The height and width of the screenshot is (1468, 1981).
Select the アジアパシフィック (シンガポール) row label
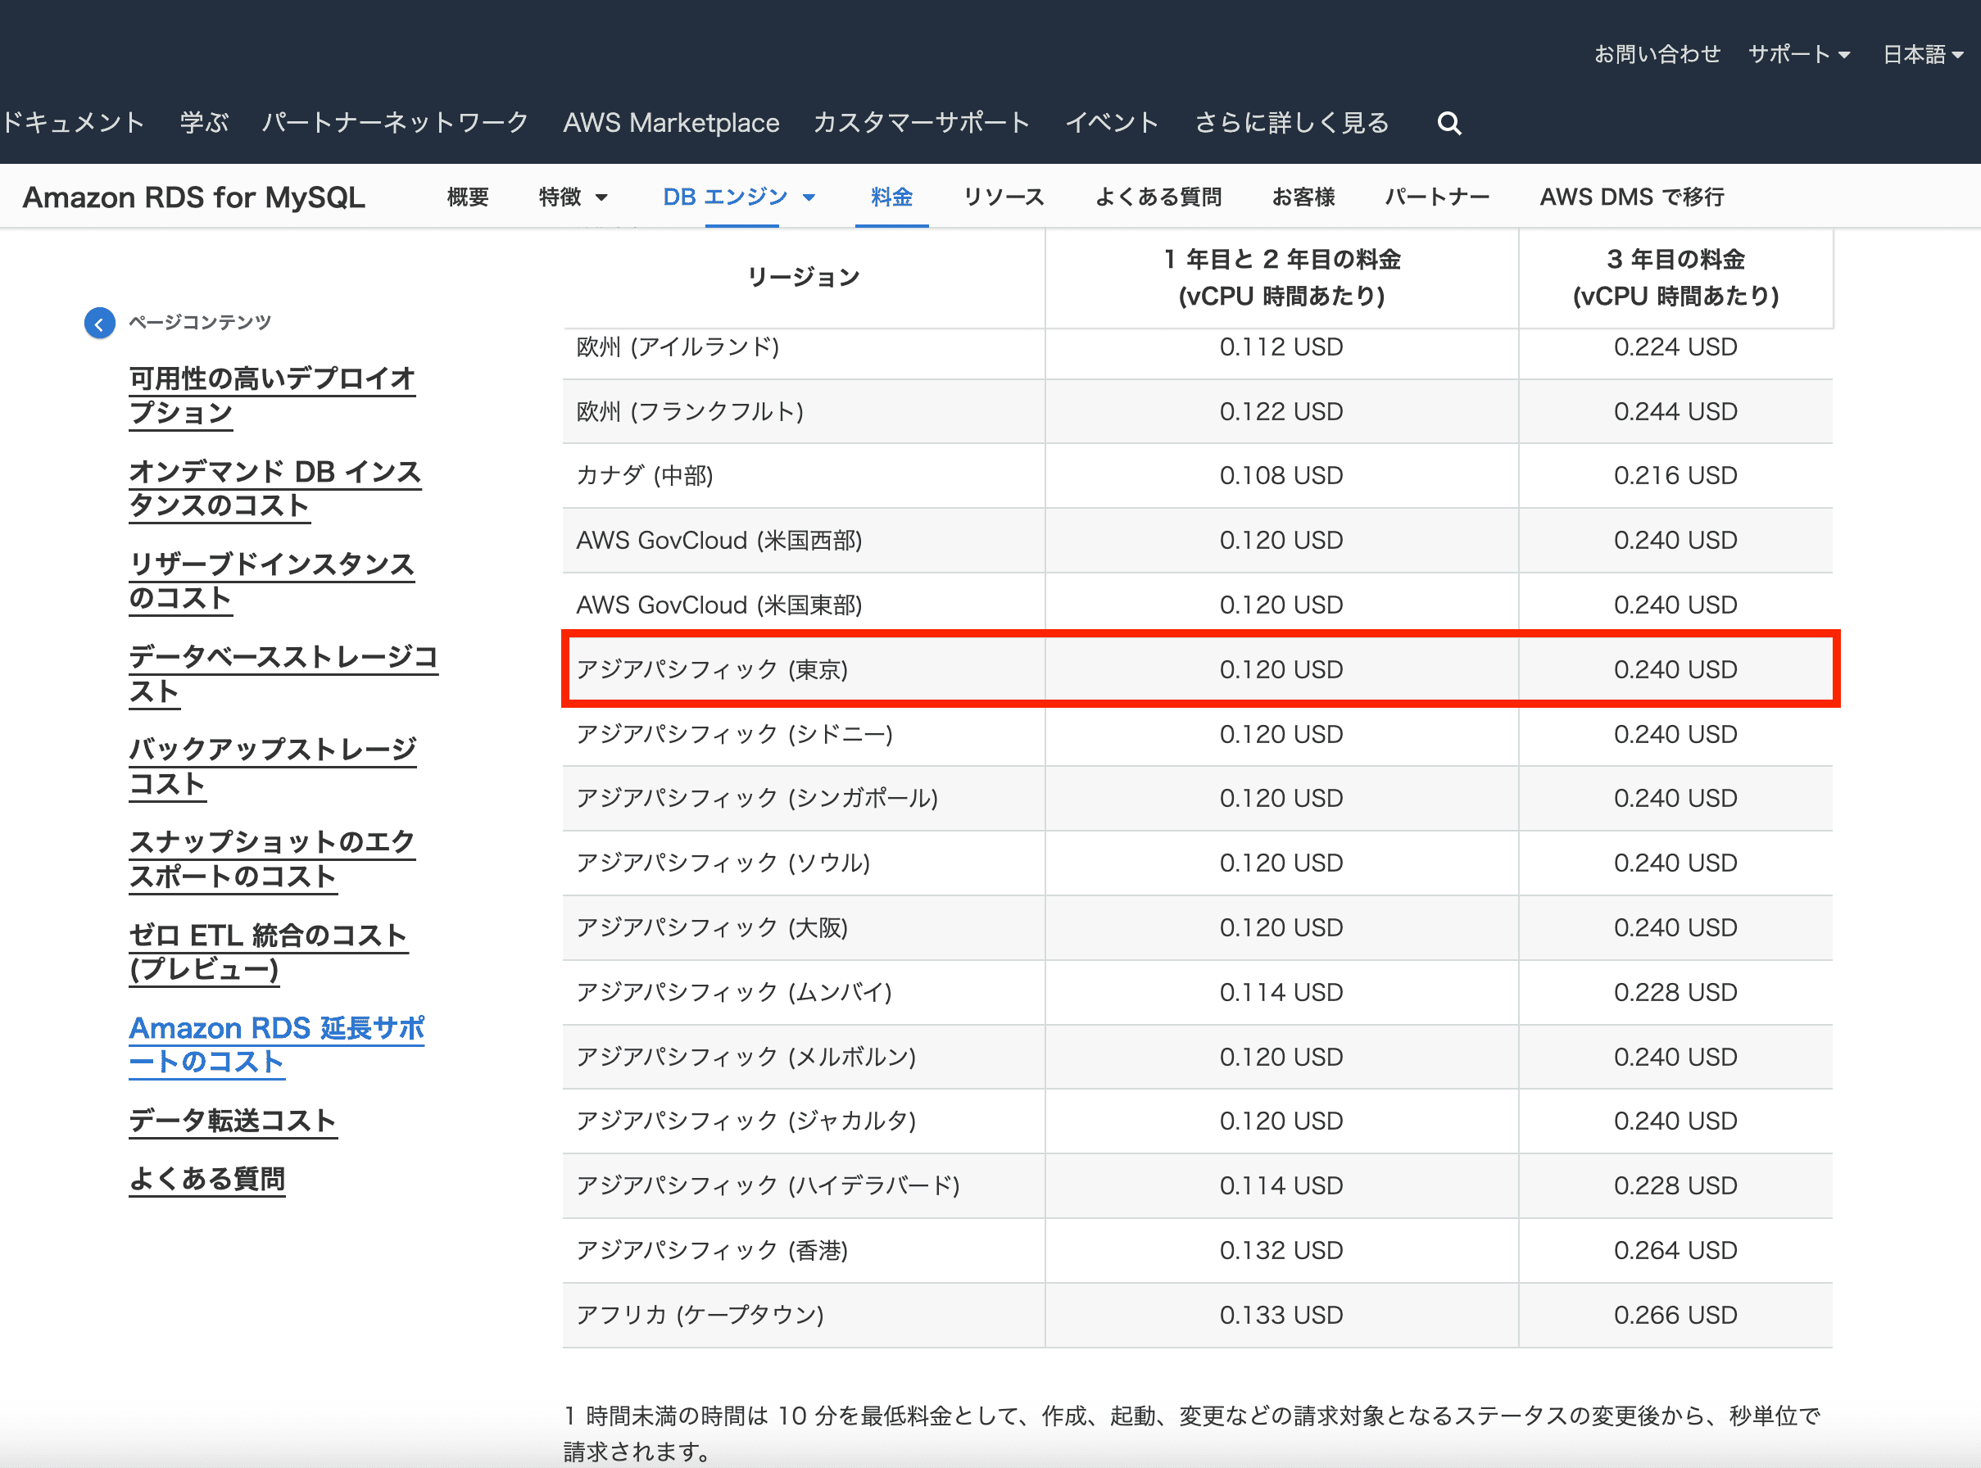point(757,798)
